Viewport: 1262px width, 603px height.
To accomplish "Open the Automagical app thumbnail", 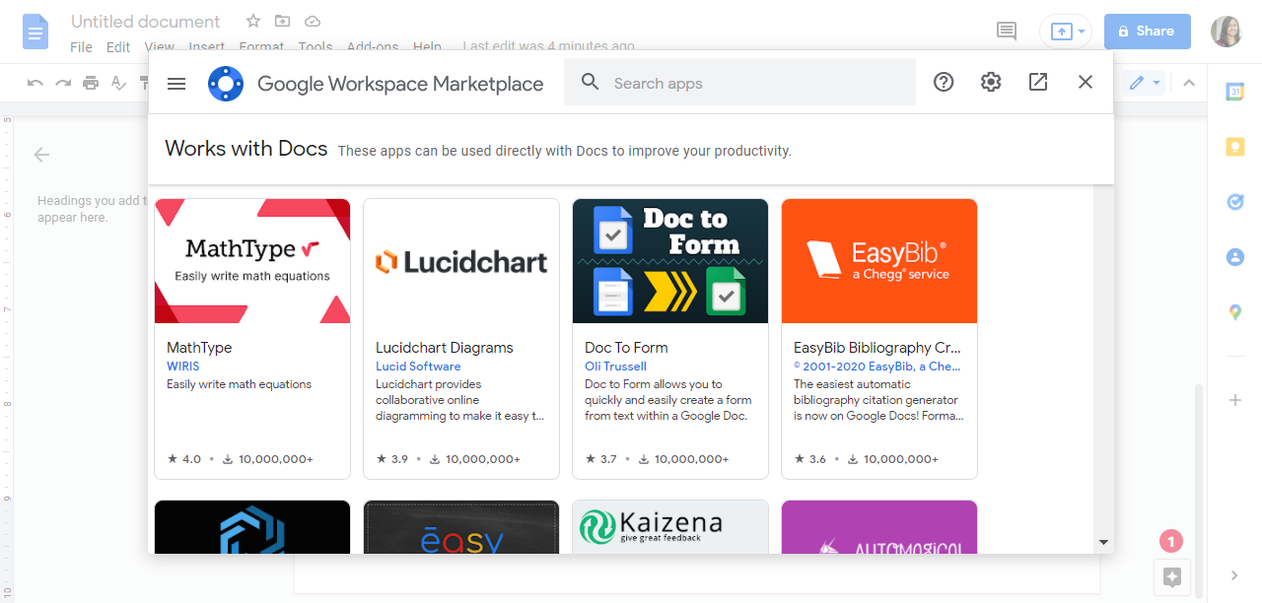I will [879, 526].
